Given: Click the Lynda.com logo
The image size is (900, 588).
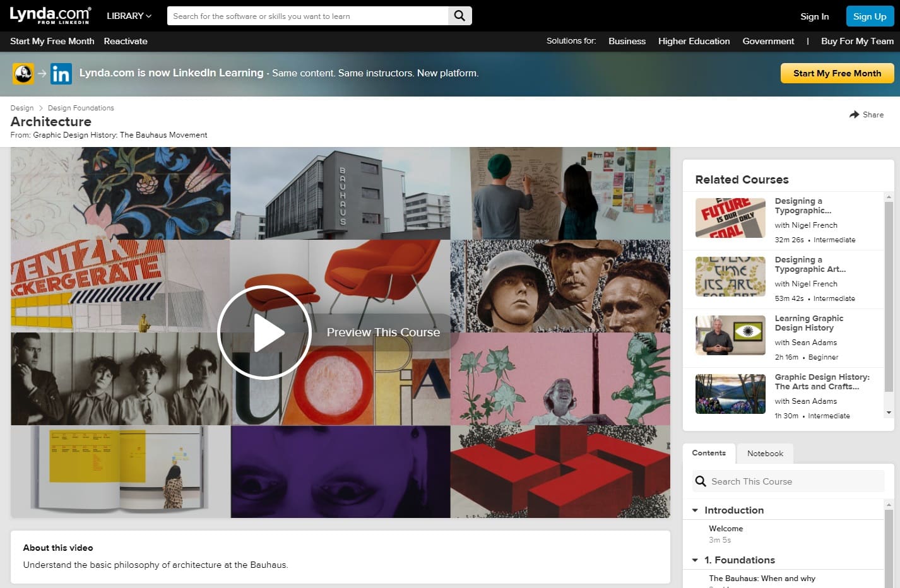Looking at the screenshot, I should point(50,15).
